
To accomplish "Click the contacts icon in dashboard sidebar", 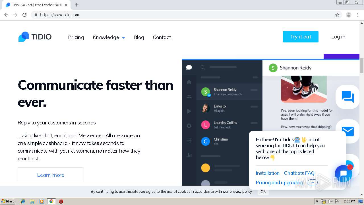I will point(189,97).
